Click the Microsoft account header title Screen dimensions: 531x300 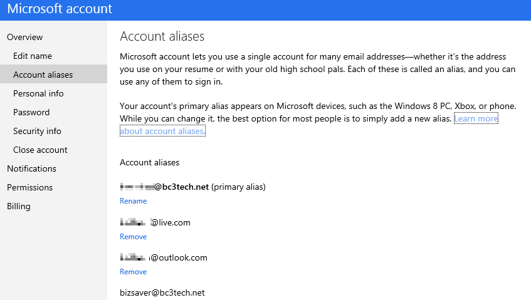click(60, 9)
